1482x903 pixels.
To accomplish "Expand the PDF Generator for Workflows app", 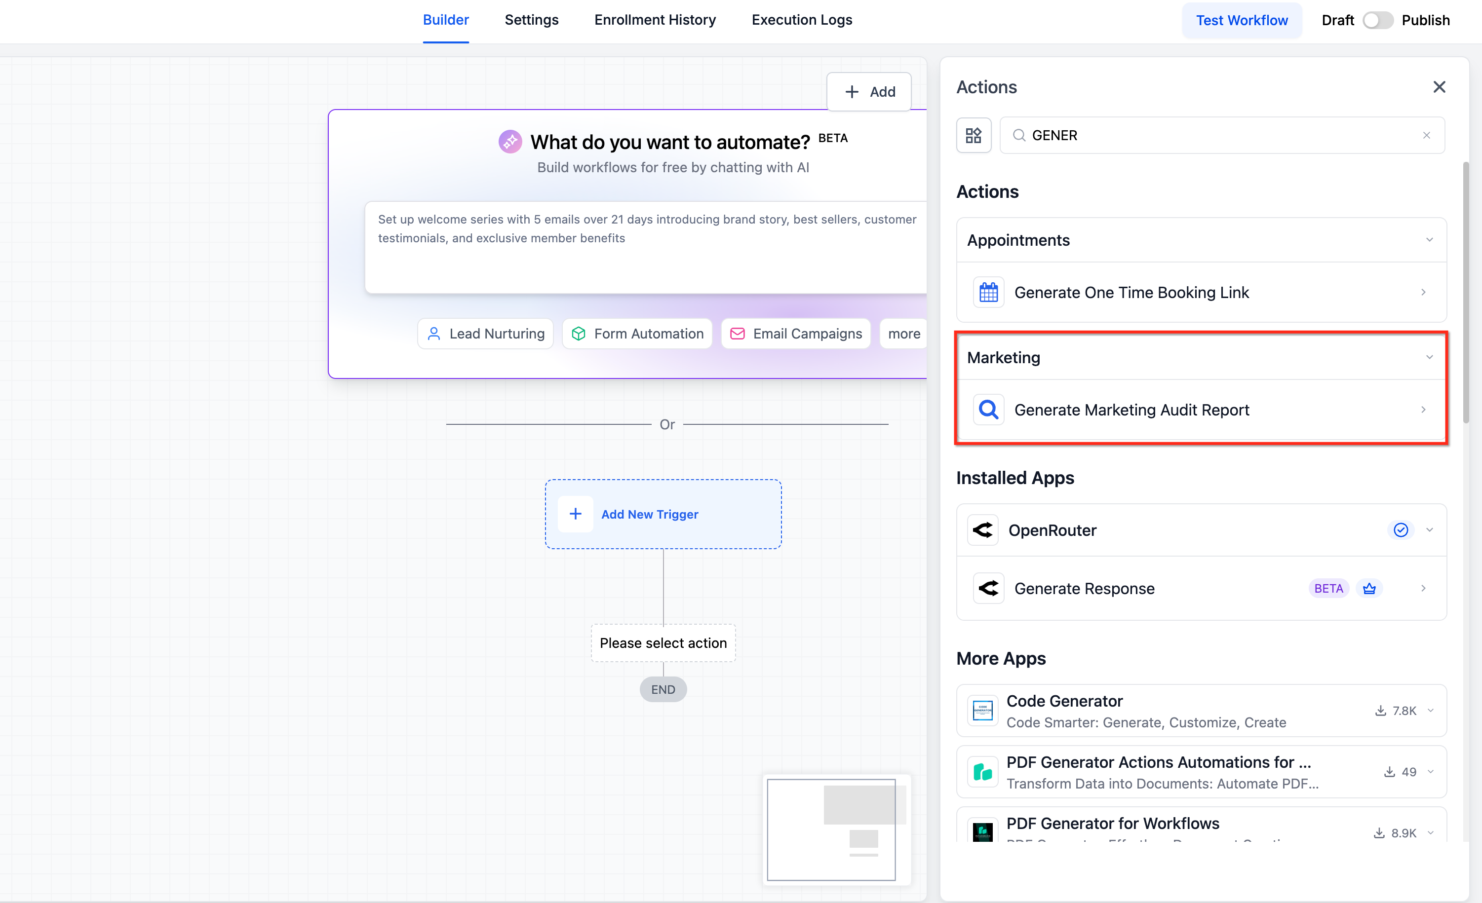I will (1430, 832).
